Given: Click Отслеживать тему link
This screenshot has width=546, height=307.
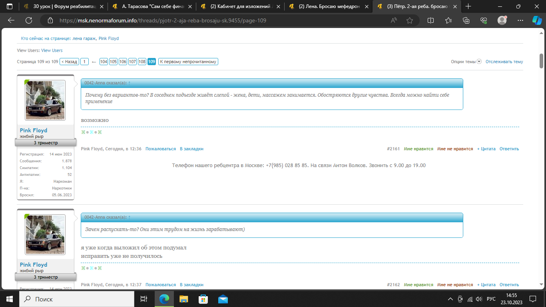Looking at the screenshot, I should coord(504,62).
